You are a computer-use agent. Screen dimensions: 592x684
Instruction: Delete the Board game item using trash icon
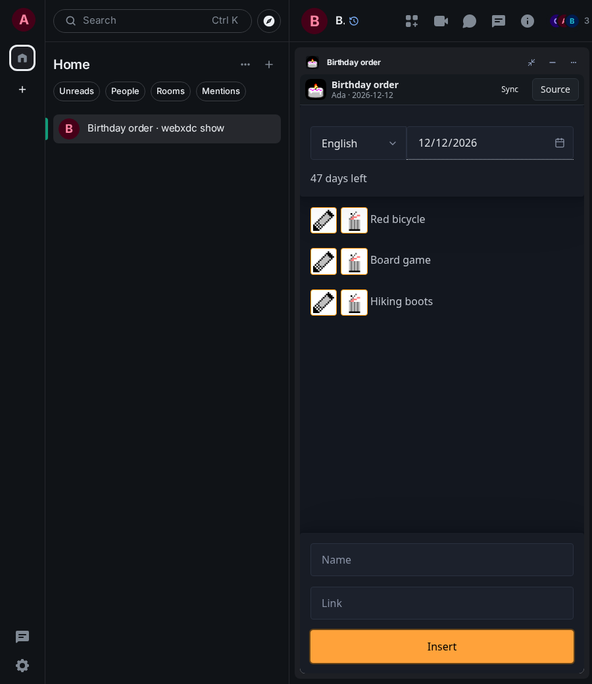pos(354,261)
